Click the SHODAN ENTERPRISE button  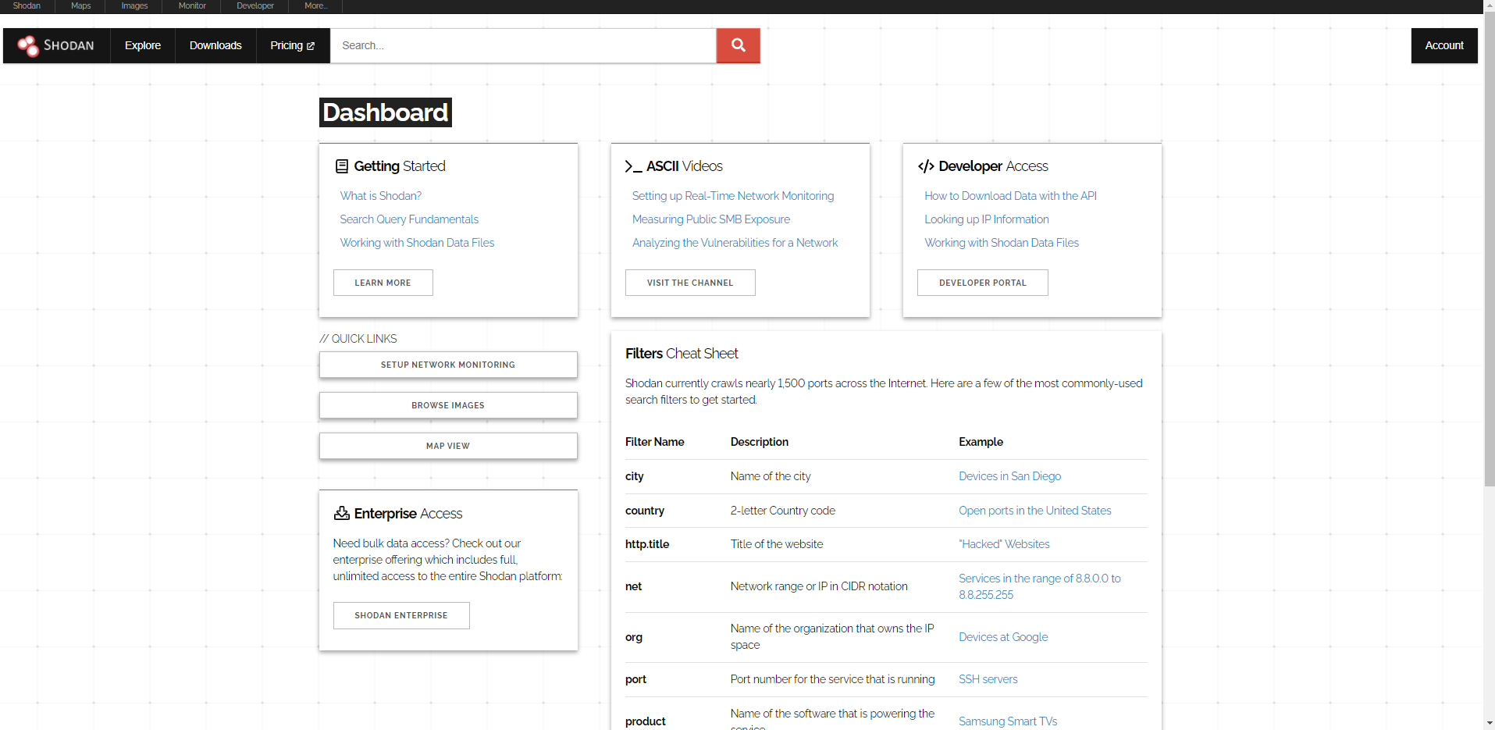coord(401,615)
